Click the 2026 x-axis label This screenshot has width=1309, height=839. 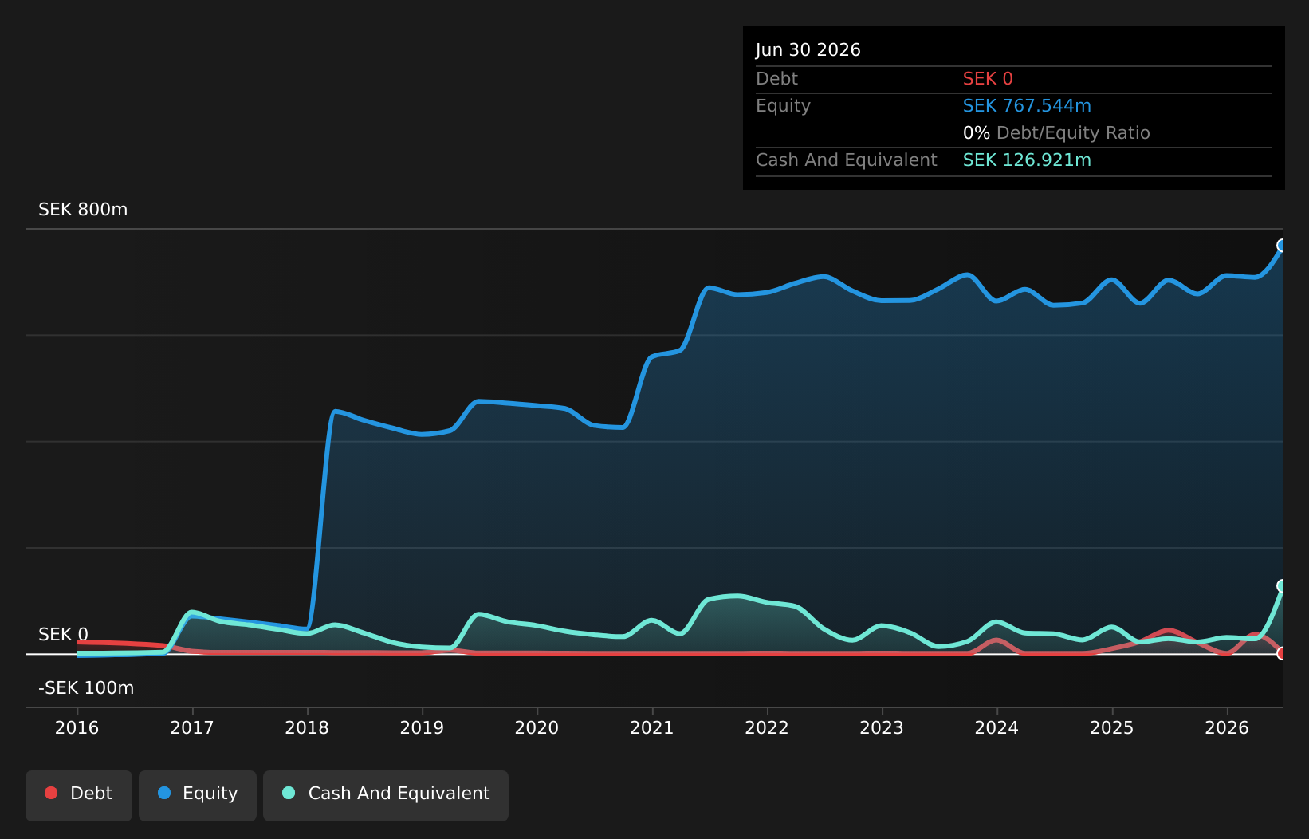coord(1227,727)
